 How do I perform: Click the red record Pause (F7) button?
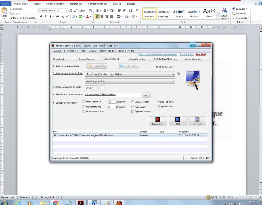click(x=158, y=121)
